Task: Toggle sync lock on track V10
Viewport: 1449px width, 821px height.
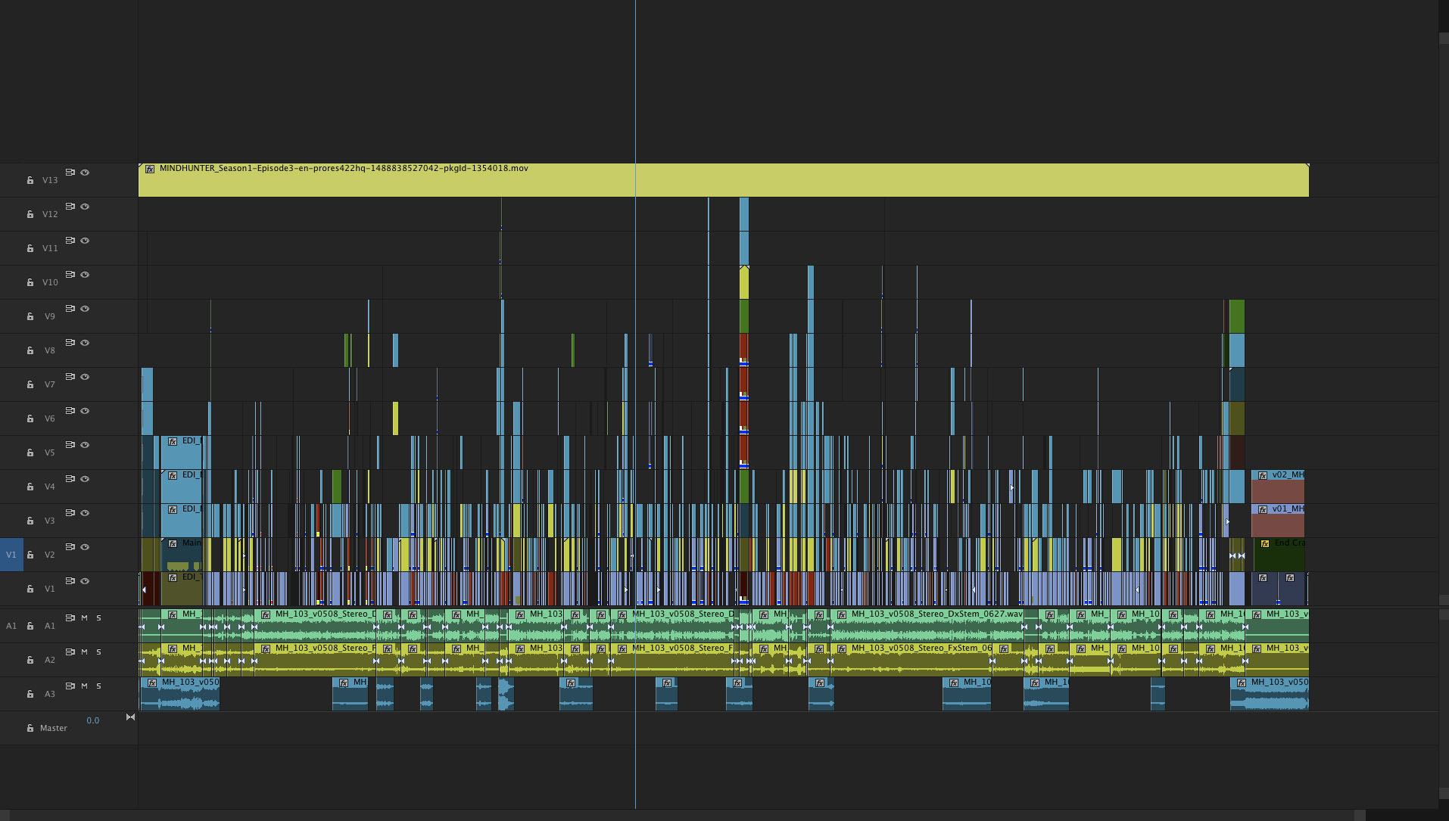Action: tap(70, 275)
